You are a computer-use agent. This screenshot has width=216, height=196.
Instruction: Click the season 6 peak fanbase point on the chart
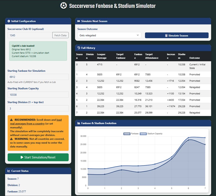188,140
